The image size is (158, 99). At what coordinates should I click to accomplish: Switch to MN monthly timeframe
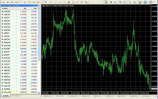pyautogui.click(x=38, y=2)
